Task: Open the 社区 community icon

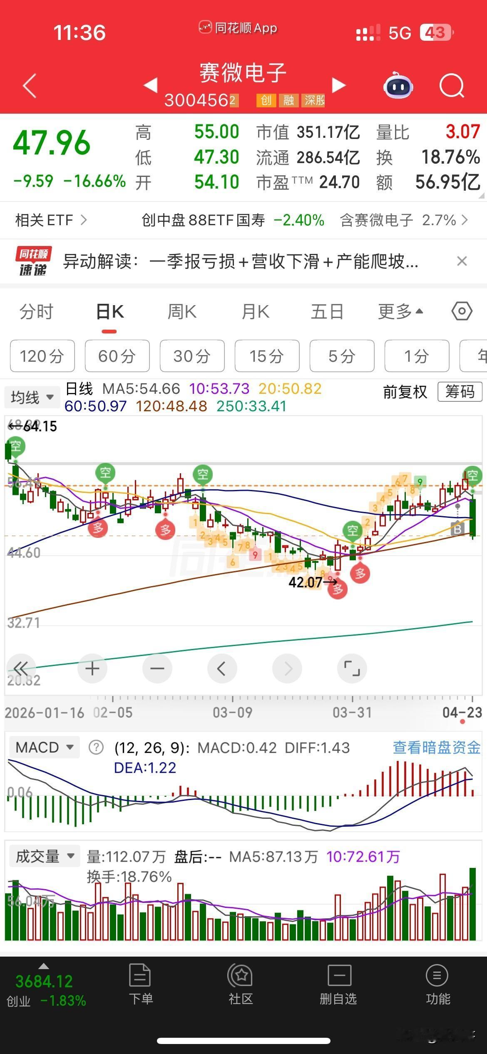Action: click(x=241, y=984)
